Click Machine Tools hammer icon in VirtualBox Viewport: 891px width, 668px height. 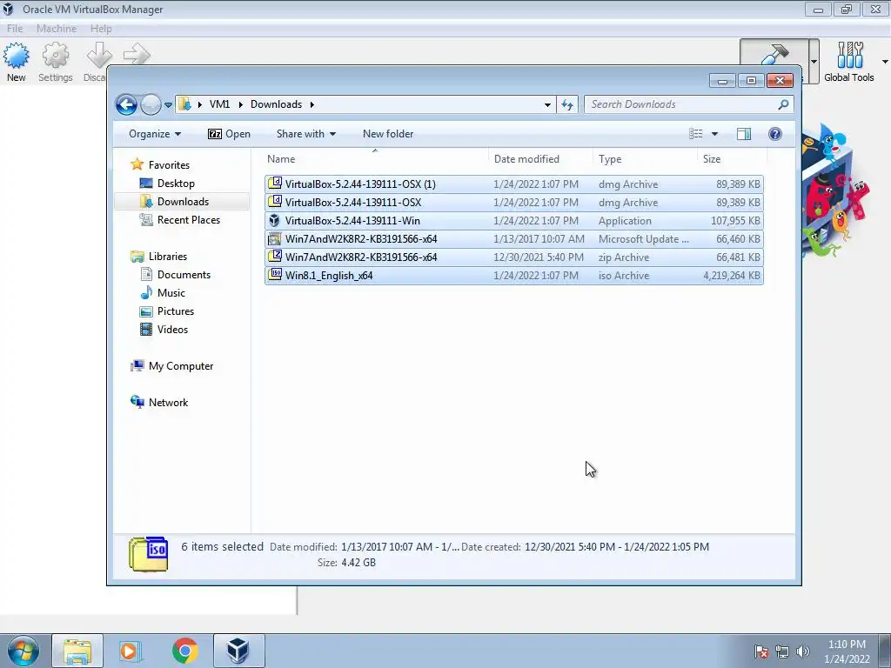pos(774,55)
